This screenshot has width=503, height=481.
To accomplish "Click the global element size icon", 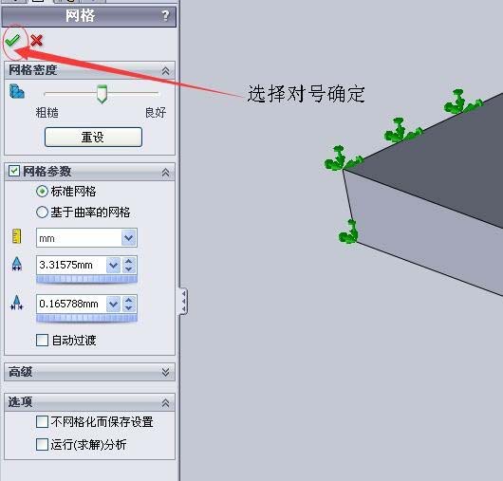I will [x=17, y=265].
